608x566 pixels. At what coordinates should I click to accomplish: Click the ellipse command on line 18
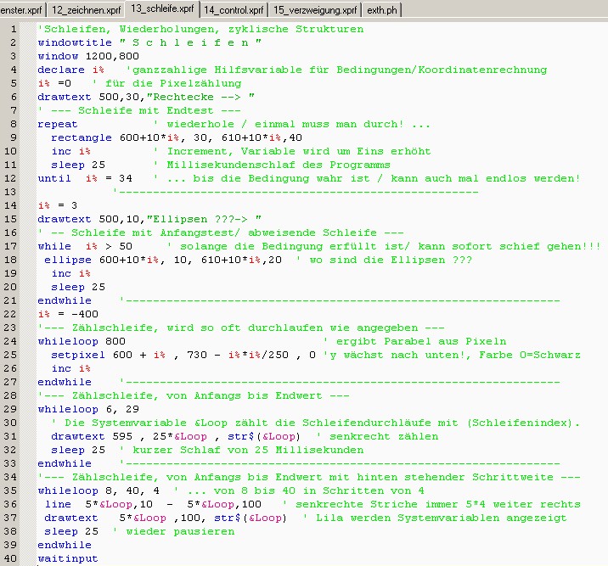click(68, 260)
